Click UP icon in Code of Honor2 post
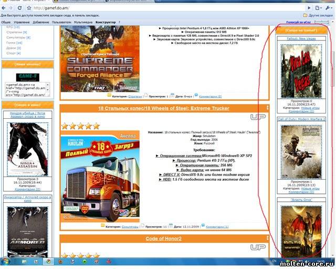Screen dimensions: 336x269 coord(258,247)
